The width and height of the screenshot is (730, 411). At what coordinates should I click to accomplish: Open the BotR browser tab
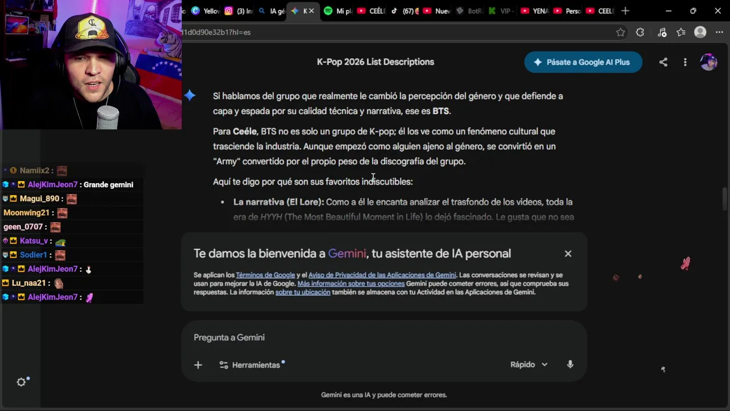tap(471, 11)
